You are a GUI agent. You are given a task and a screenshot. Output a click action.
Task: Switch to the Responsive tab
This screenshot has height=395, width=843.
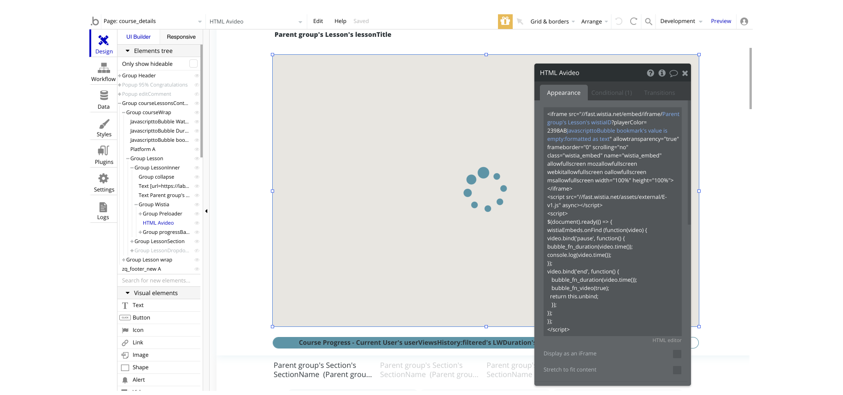pyautogui.click(x=181, y=37)
